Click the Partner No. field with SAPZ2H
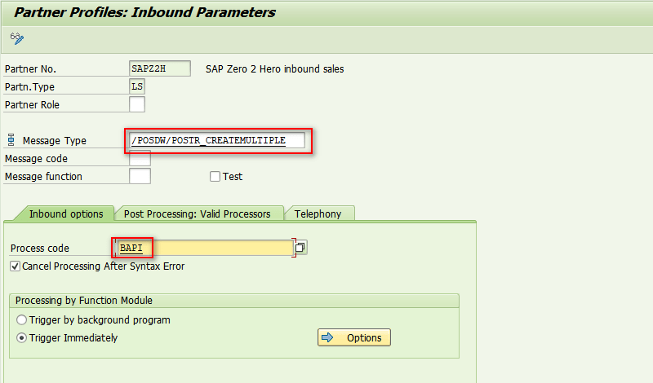 click(160, 69)
